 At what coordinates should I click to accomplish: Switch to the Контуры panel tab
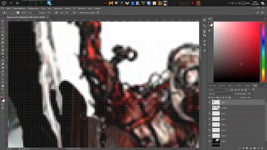(x=239, y=85)
